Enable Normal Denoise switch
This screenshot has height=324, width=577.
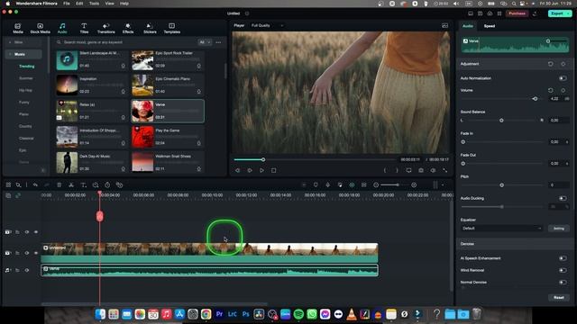point(563,283)
